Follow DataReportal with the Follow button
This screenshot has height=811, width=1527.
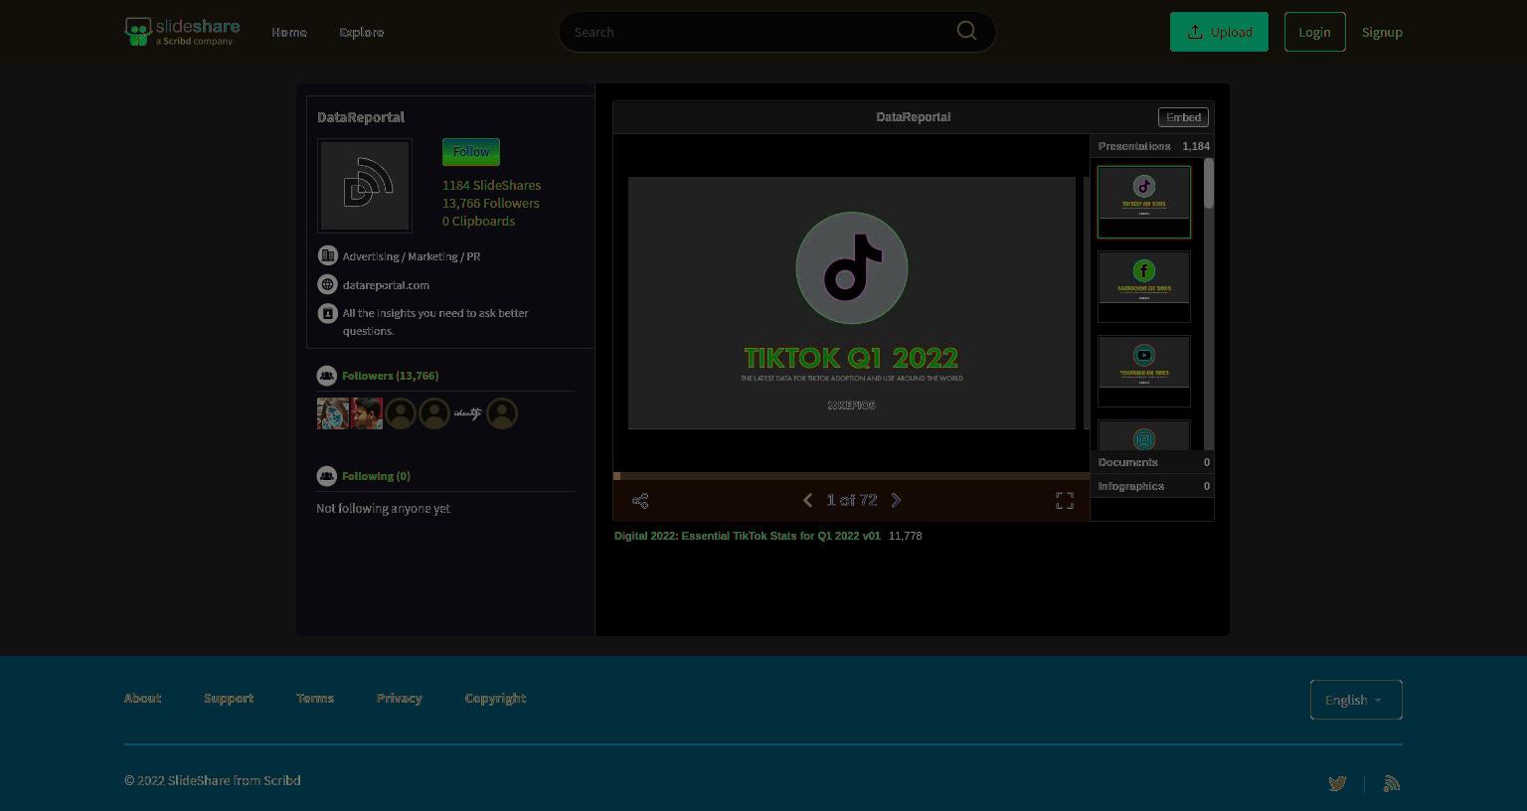click(x=471, y=152)
